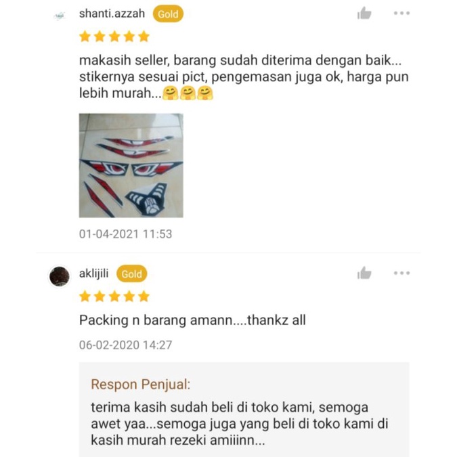The width and height of the screenshot is (457, 457).
Task: Tap seller reply starting 'terima kasih sudah beli'
Action: (x=240, y=423)
